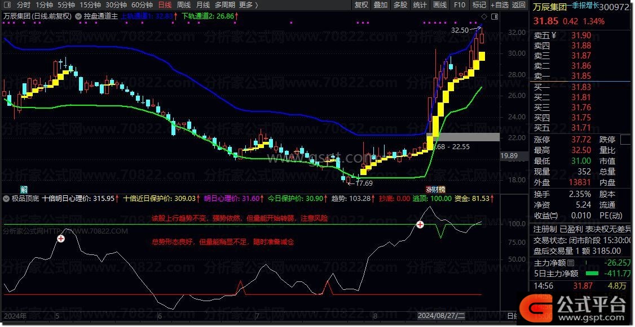This screenshot has height=327, width=635.
Task: Click the 买四 price 31.75
Action: coord(581,118)
